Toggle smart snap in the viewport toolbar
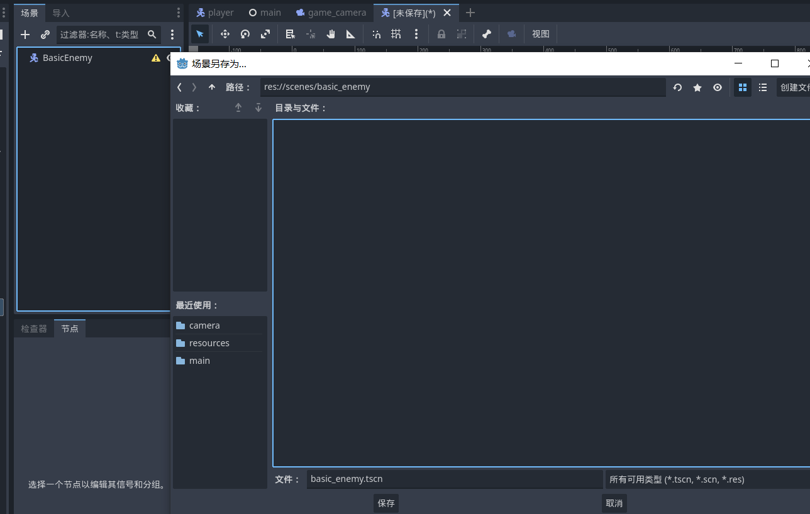810x514 pixels. click(x=376, y=34)
